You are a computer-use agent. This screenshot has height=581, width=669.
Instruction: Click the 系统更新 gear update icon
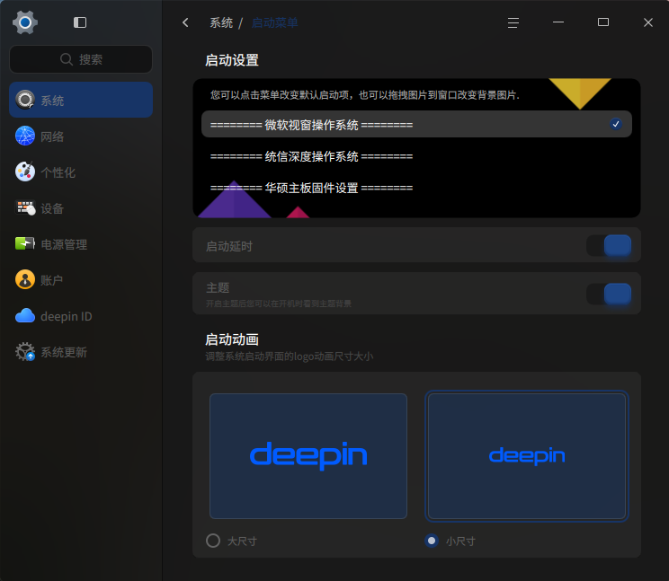tap(25, 352)
